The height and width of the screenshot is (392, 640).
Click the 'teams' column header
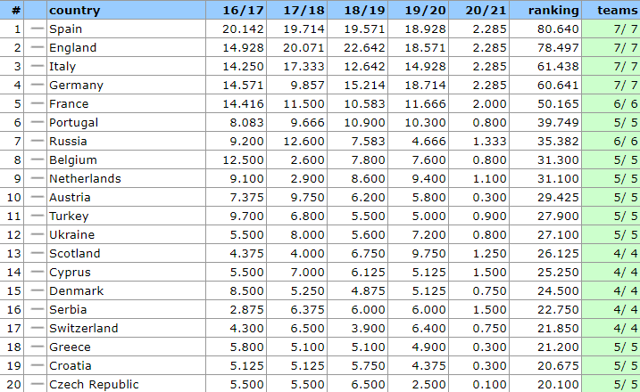click(611, 11)
